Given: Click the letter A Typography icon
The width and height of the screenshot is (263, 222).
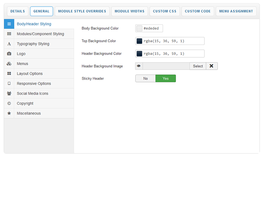Looking at the screenshot, I should point(9,44).
